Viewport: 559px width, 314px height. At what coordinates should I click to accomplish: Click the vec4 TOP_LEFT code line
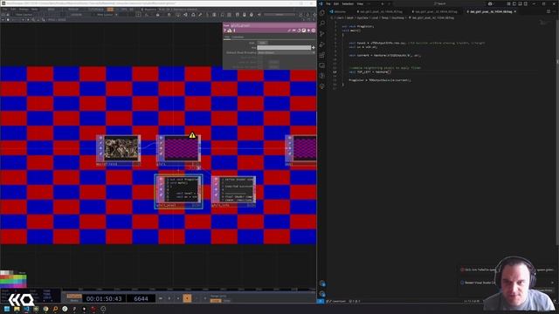[369, 72]
